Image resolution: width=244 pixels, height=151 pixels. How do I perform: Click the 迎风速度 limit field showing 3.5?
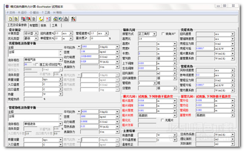click(x=58, y=33)
